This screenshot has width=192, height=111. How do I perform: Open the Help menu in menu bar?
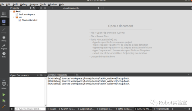coord(61,4)
